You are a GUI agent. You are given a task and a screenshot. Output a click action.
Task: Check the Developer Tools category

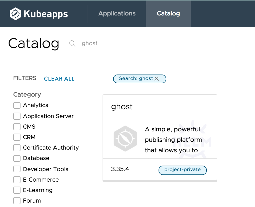(x=17, y=169)
